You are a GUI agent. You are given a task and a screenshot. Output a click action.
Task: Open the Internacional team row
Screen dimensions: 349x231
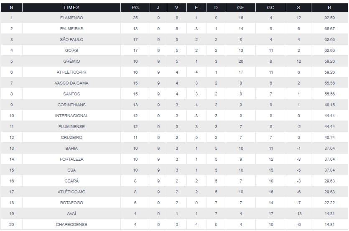[x=71, y=116]
